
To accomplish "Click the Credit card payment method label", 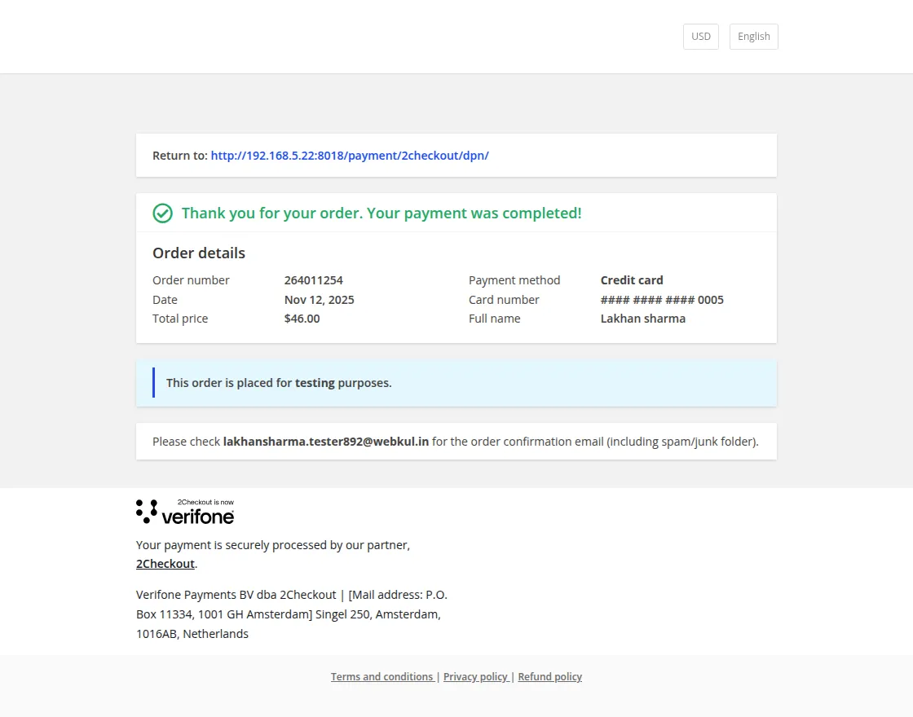I will 632,279.
